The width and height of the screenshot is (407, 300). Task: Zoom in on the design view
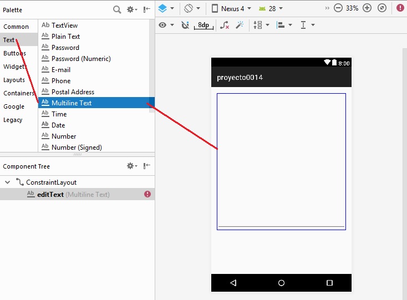point(367,8)
